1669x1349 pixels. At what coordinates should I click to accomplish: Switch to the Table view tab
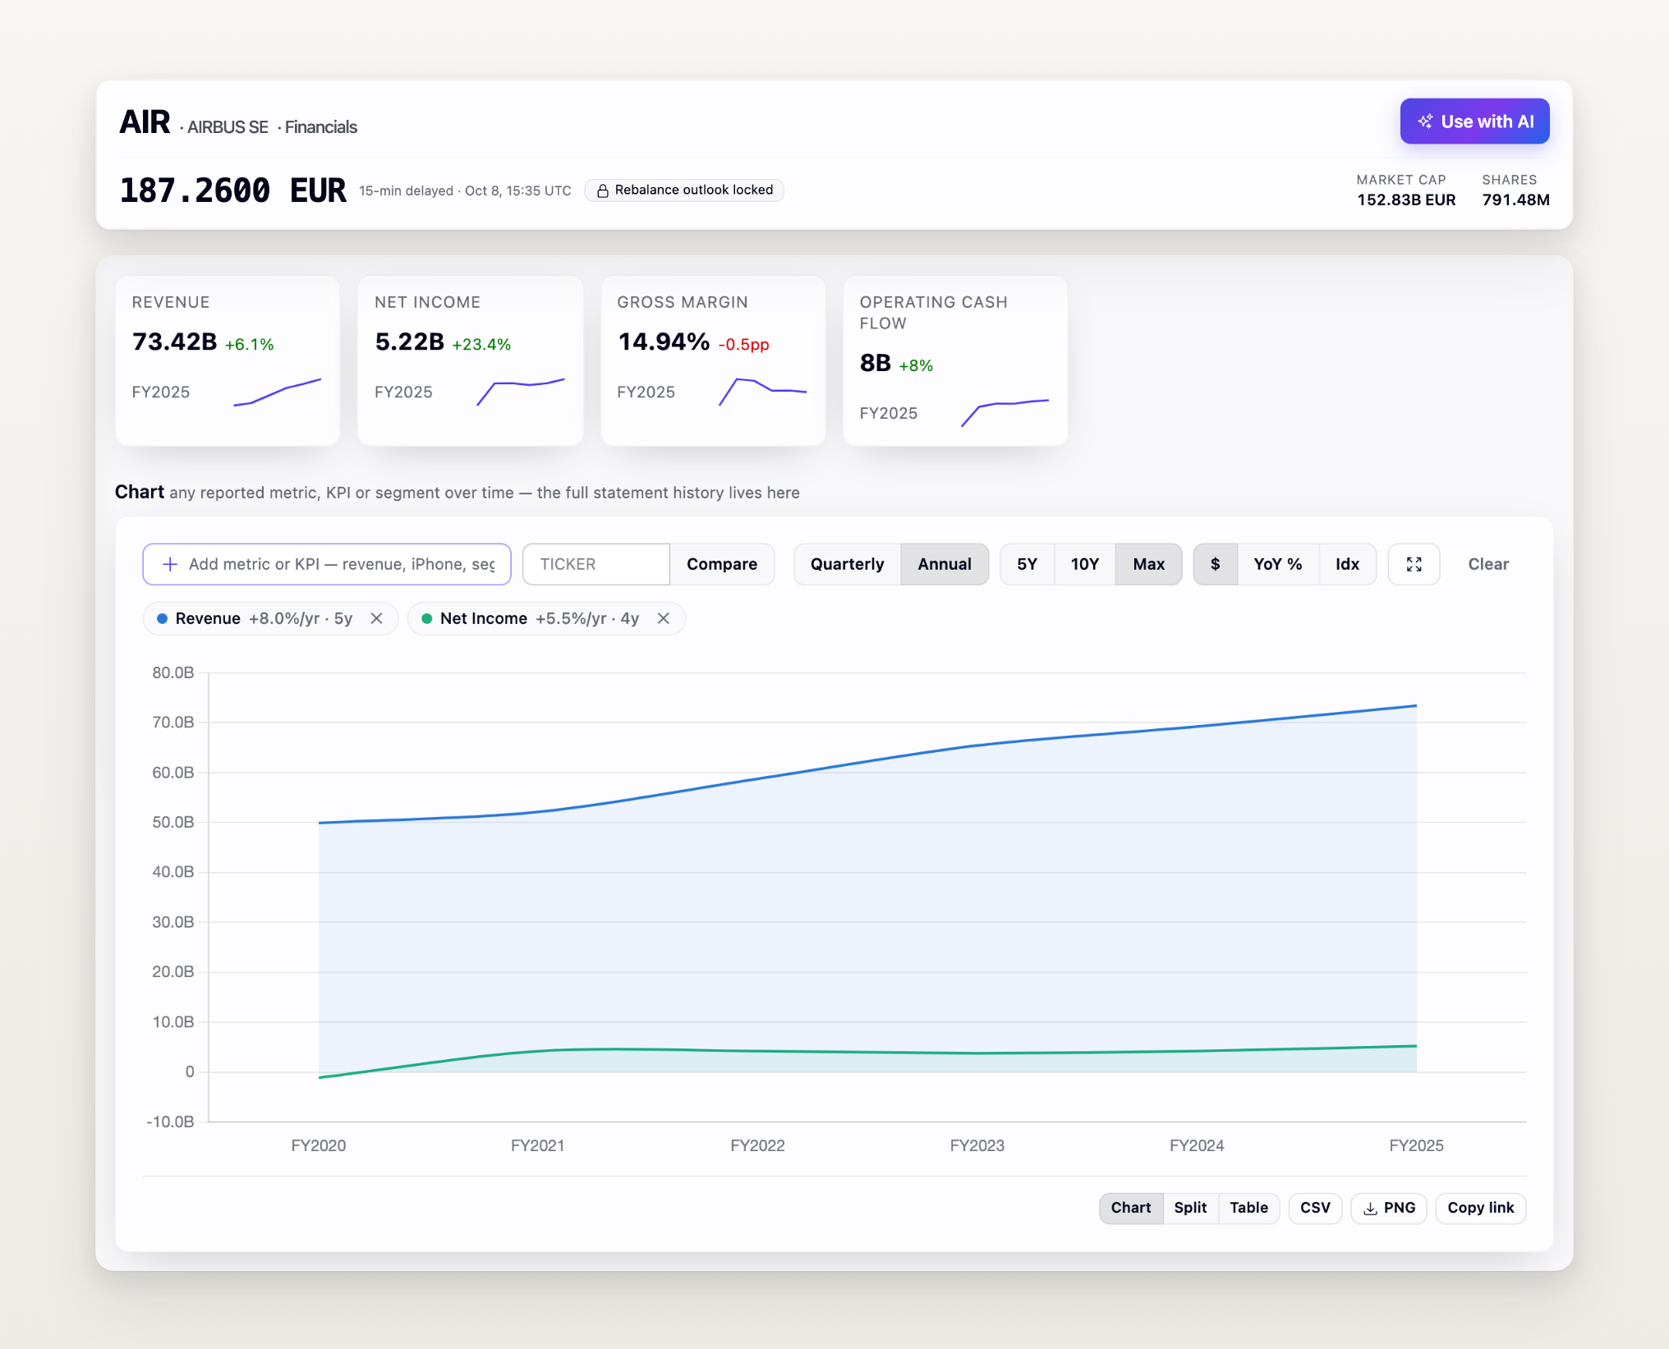[1248, 1208]
